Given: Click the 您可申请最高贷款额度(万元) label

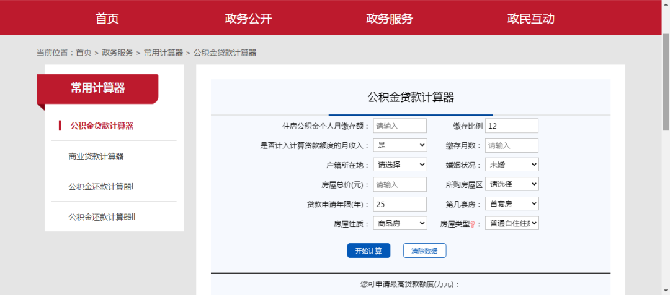Looking at the screenshot, I should pos(410,284).
